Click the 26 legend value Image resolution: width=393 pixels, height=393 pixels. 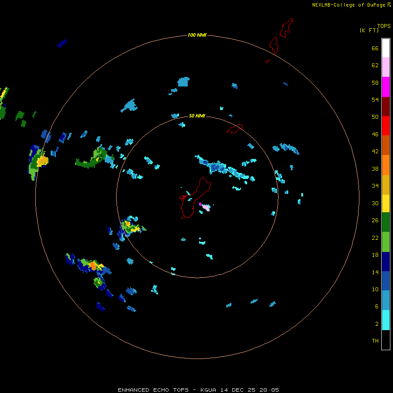coord(375,221)
